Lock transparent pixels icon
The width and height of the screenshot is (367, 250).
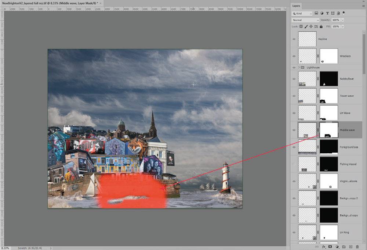pos(301,26)
